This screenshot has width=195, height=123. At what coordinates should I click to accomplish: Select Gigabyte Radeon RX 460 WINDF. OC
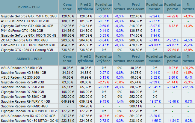[30, 111]
